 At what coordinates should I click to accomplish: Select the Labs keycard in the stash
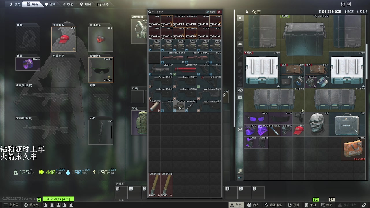click(x=299, y=82)
